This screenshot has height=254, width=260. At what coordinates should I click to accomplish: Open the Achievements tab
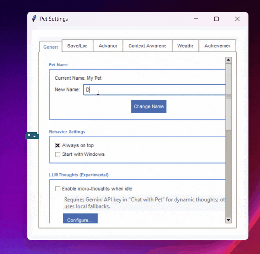tap(217, 46)
